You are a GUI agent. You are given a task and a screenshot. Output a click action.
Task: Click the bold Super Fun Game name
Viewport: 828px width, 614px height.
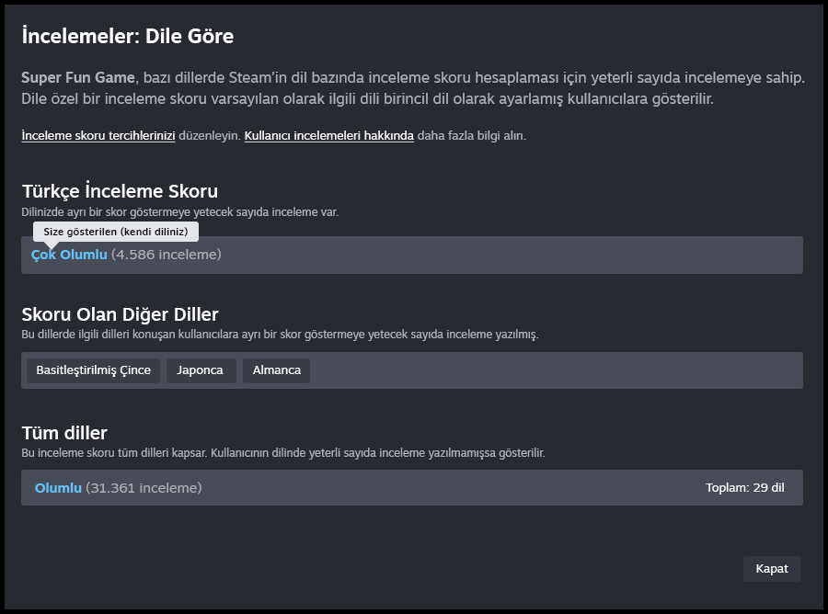78,78
